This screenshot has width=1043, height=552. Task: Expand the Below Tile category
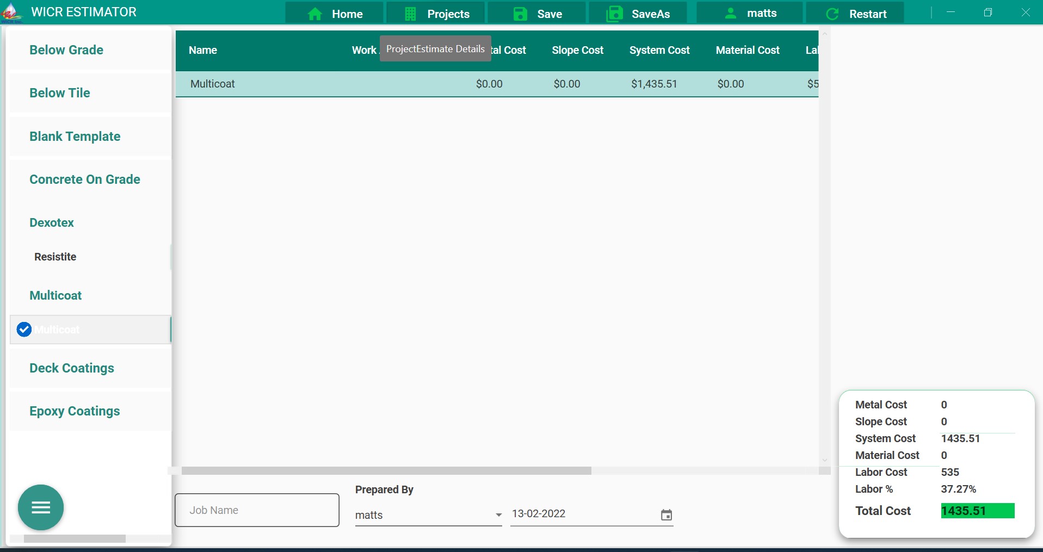(x=90, y=93)
